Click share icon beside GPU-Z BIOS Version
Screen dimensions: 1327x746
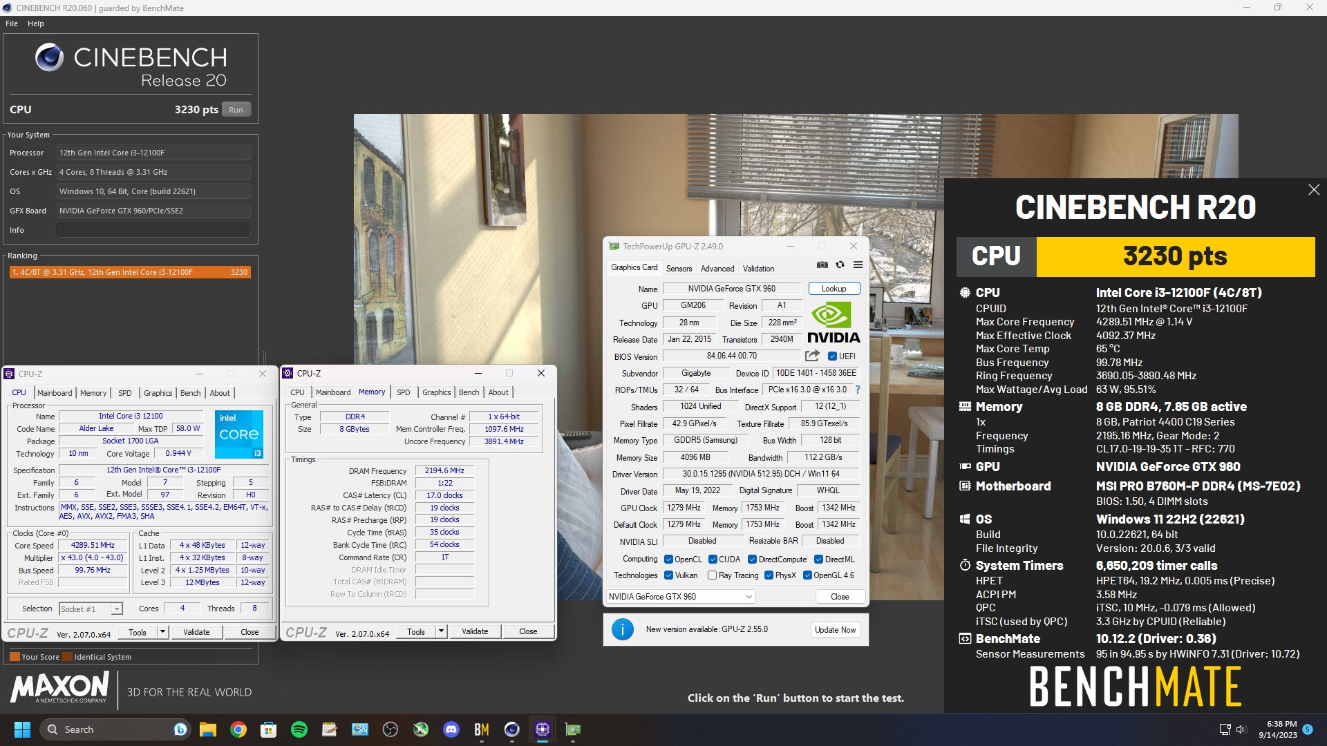[x=812, y=356]
